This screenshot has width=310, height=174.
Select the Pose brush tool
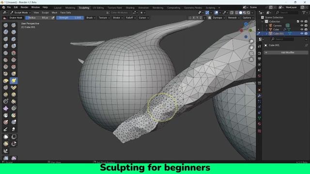click(14, 87)
